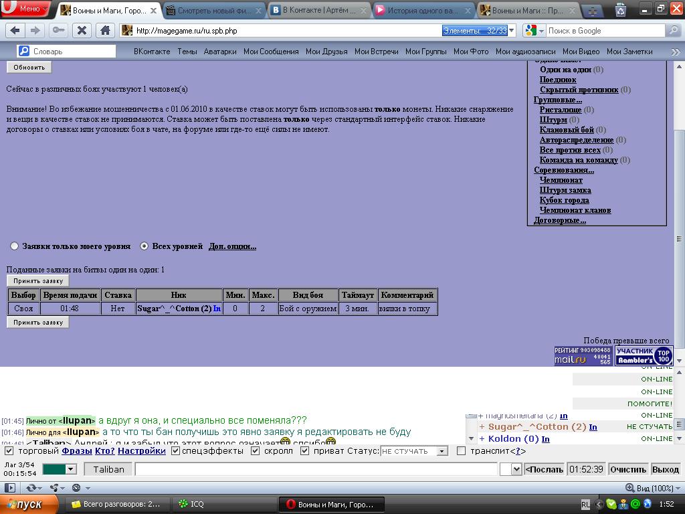Switch to the История одного ва... tab
The height and width of the screenshot is (514, 685).
point(423,11)
